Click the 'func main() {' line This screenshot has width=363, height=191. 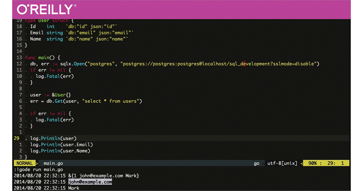click(x=43, y=58)
